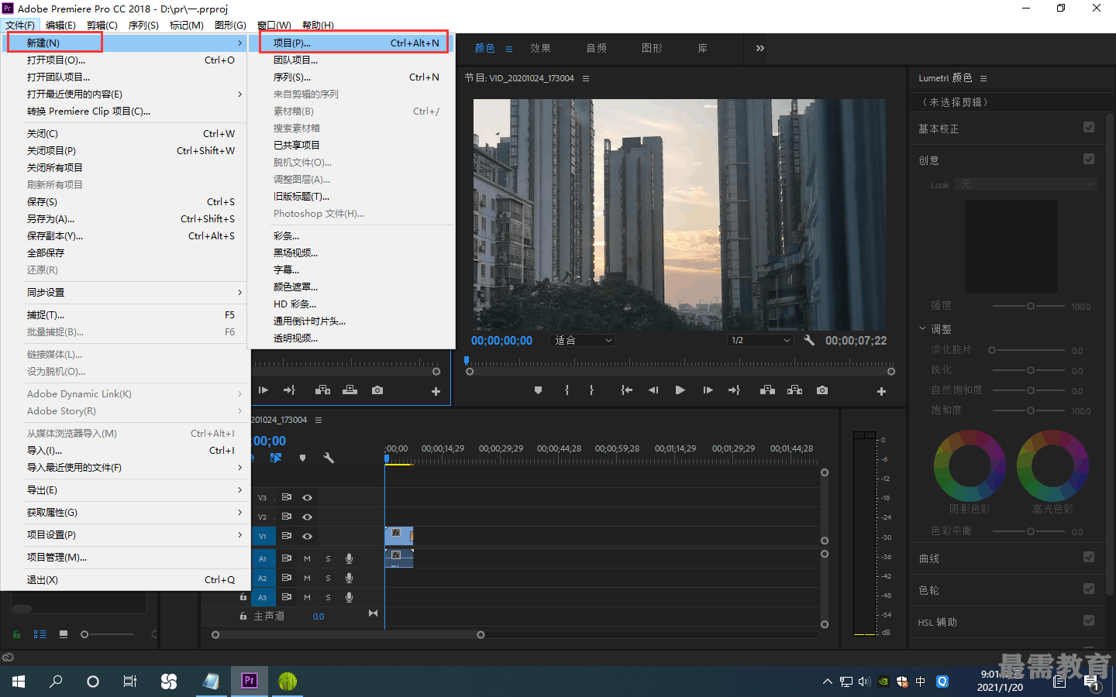The height and width of the screenshot is (697, 1116).
Task: Hide track V1 with eye icon
Action: tap(308, 536)
